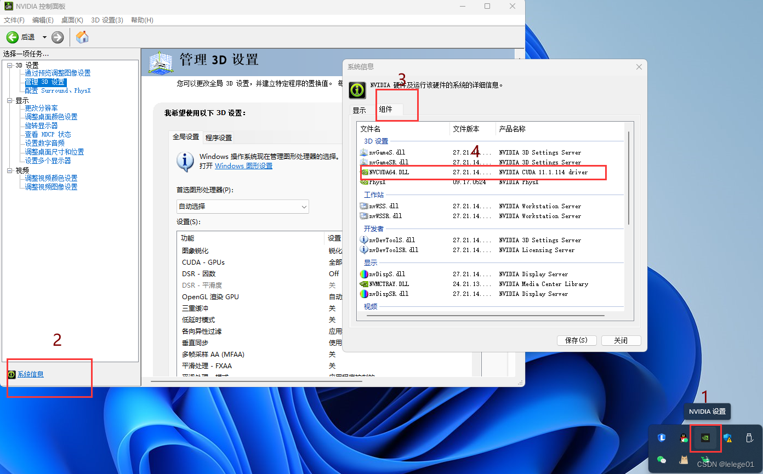Click the 系统信息 component list vertical scrollbar
The image size is (763, 474).
629,178
